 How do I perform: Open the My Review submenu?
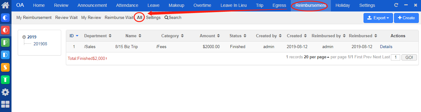[x=91, y=18]
